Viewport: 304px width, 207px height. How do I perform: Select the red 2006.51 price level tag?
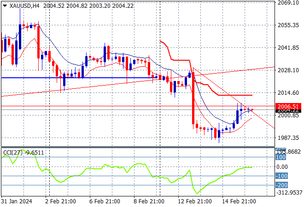[x=288, y=106]
